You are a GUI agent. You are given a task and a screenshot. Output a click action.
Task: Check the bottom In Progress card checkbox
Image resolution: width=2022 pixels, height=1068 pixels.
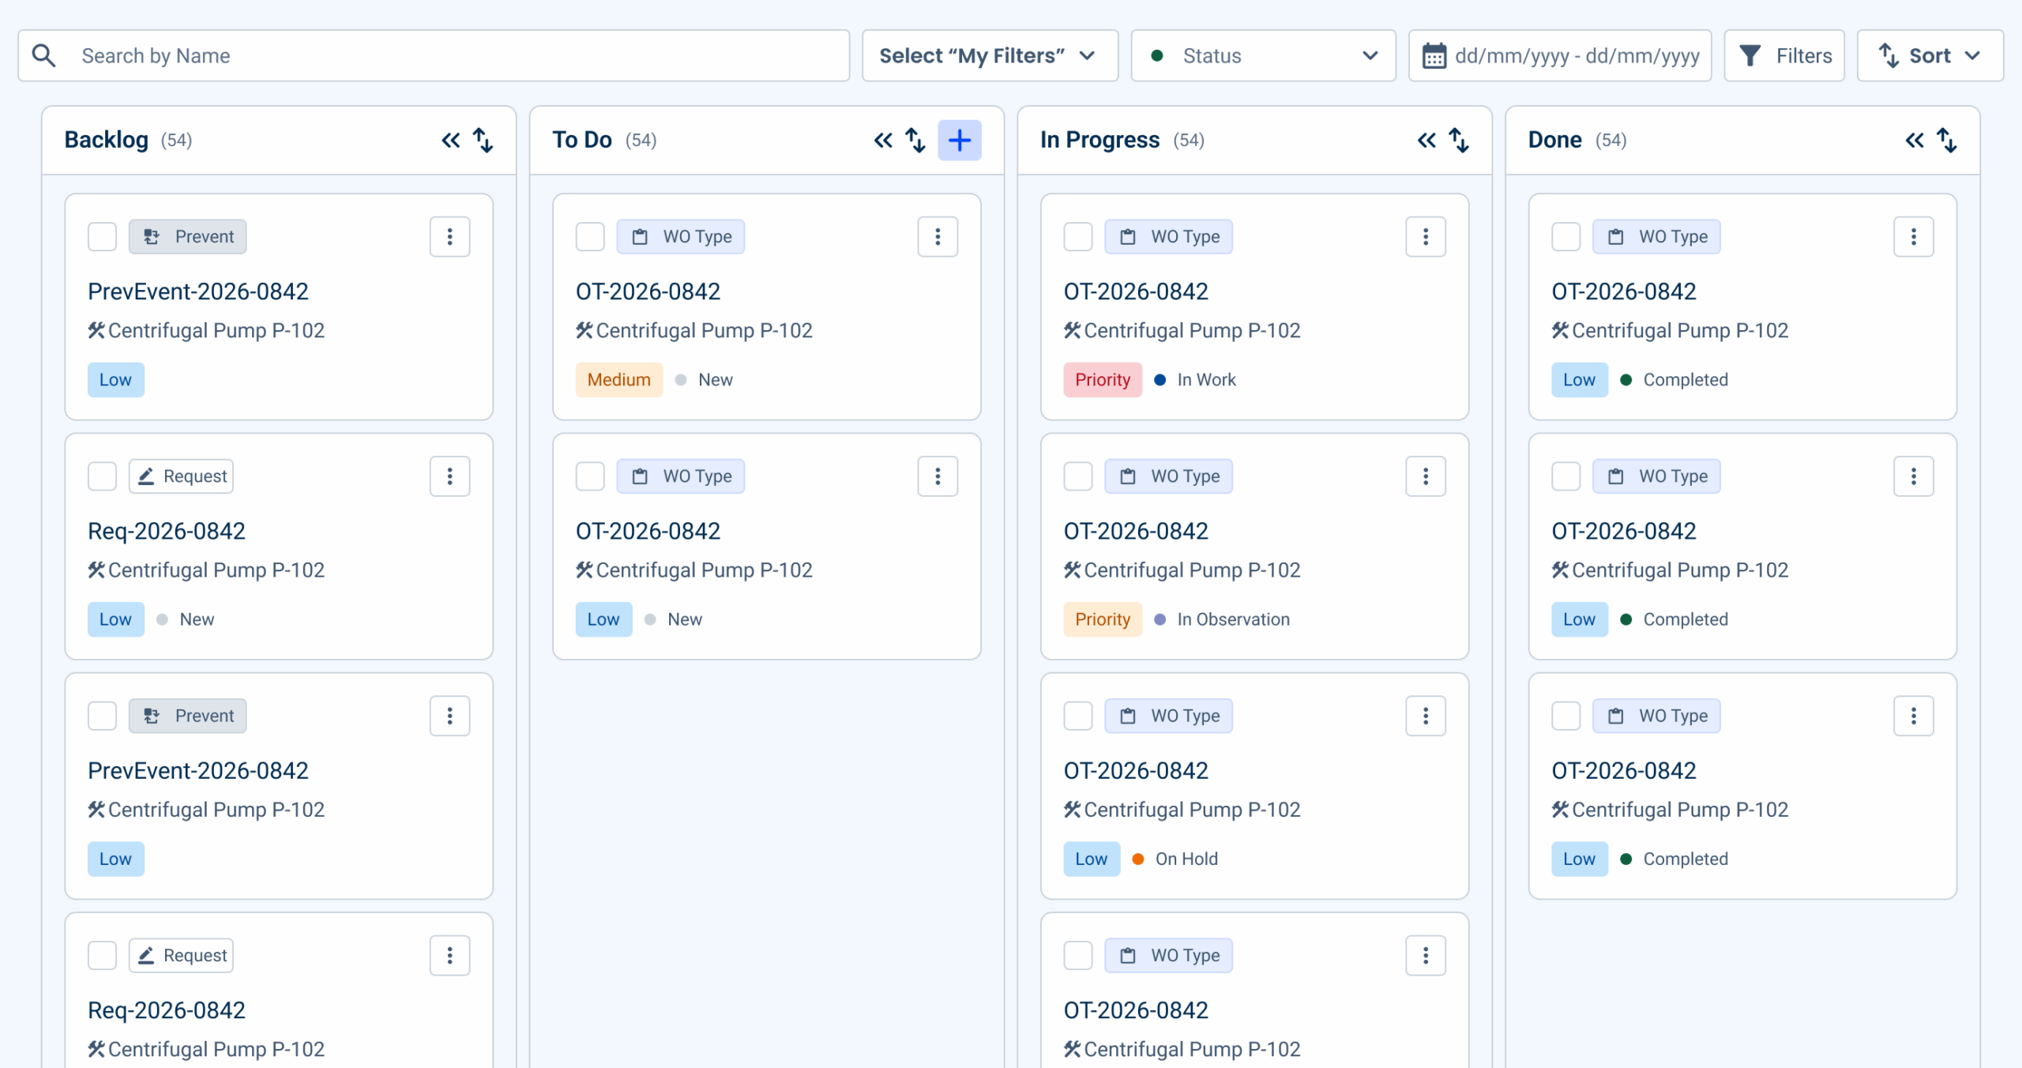click(x=1078, y=956)
